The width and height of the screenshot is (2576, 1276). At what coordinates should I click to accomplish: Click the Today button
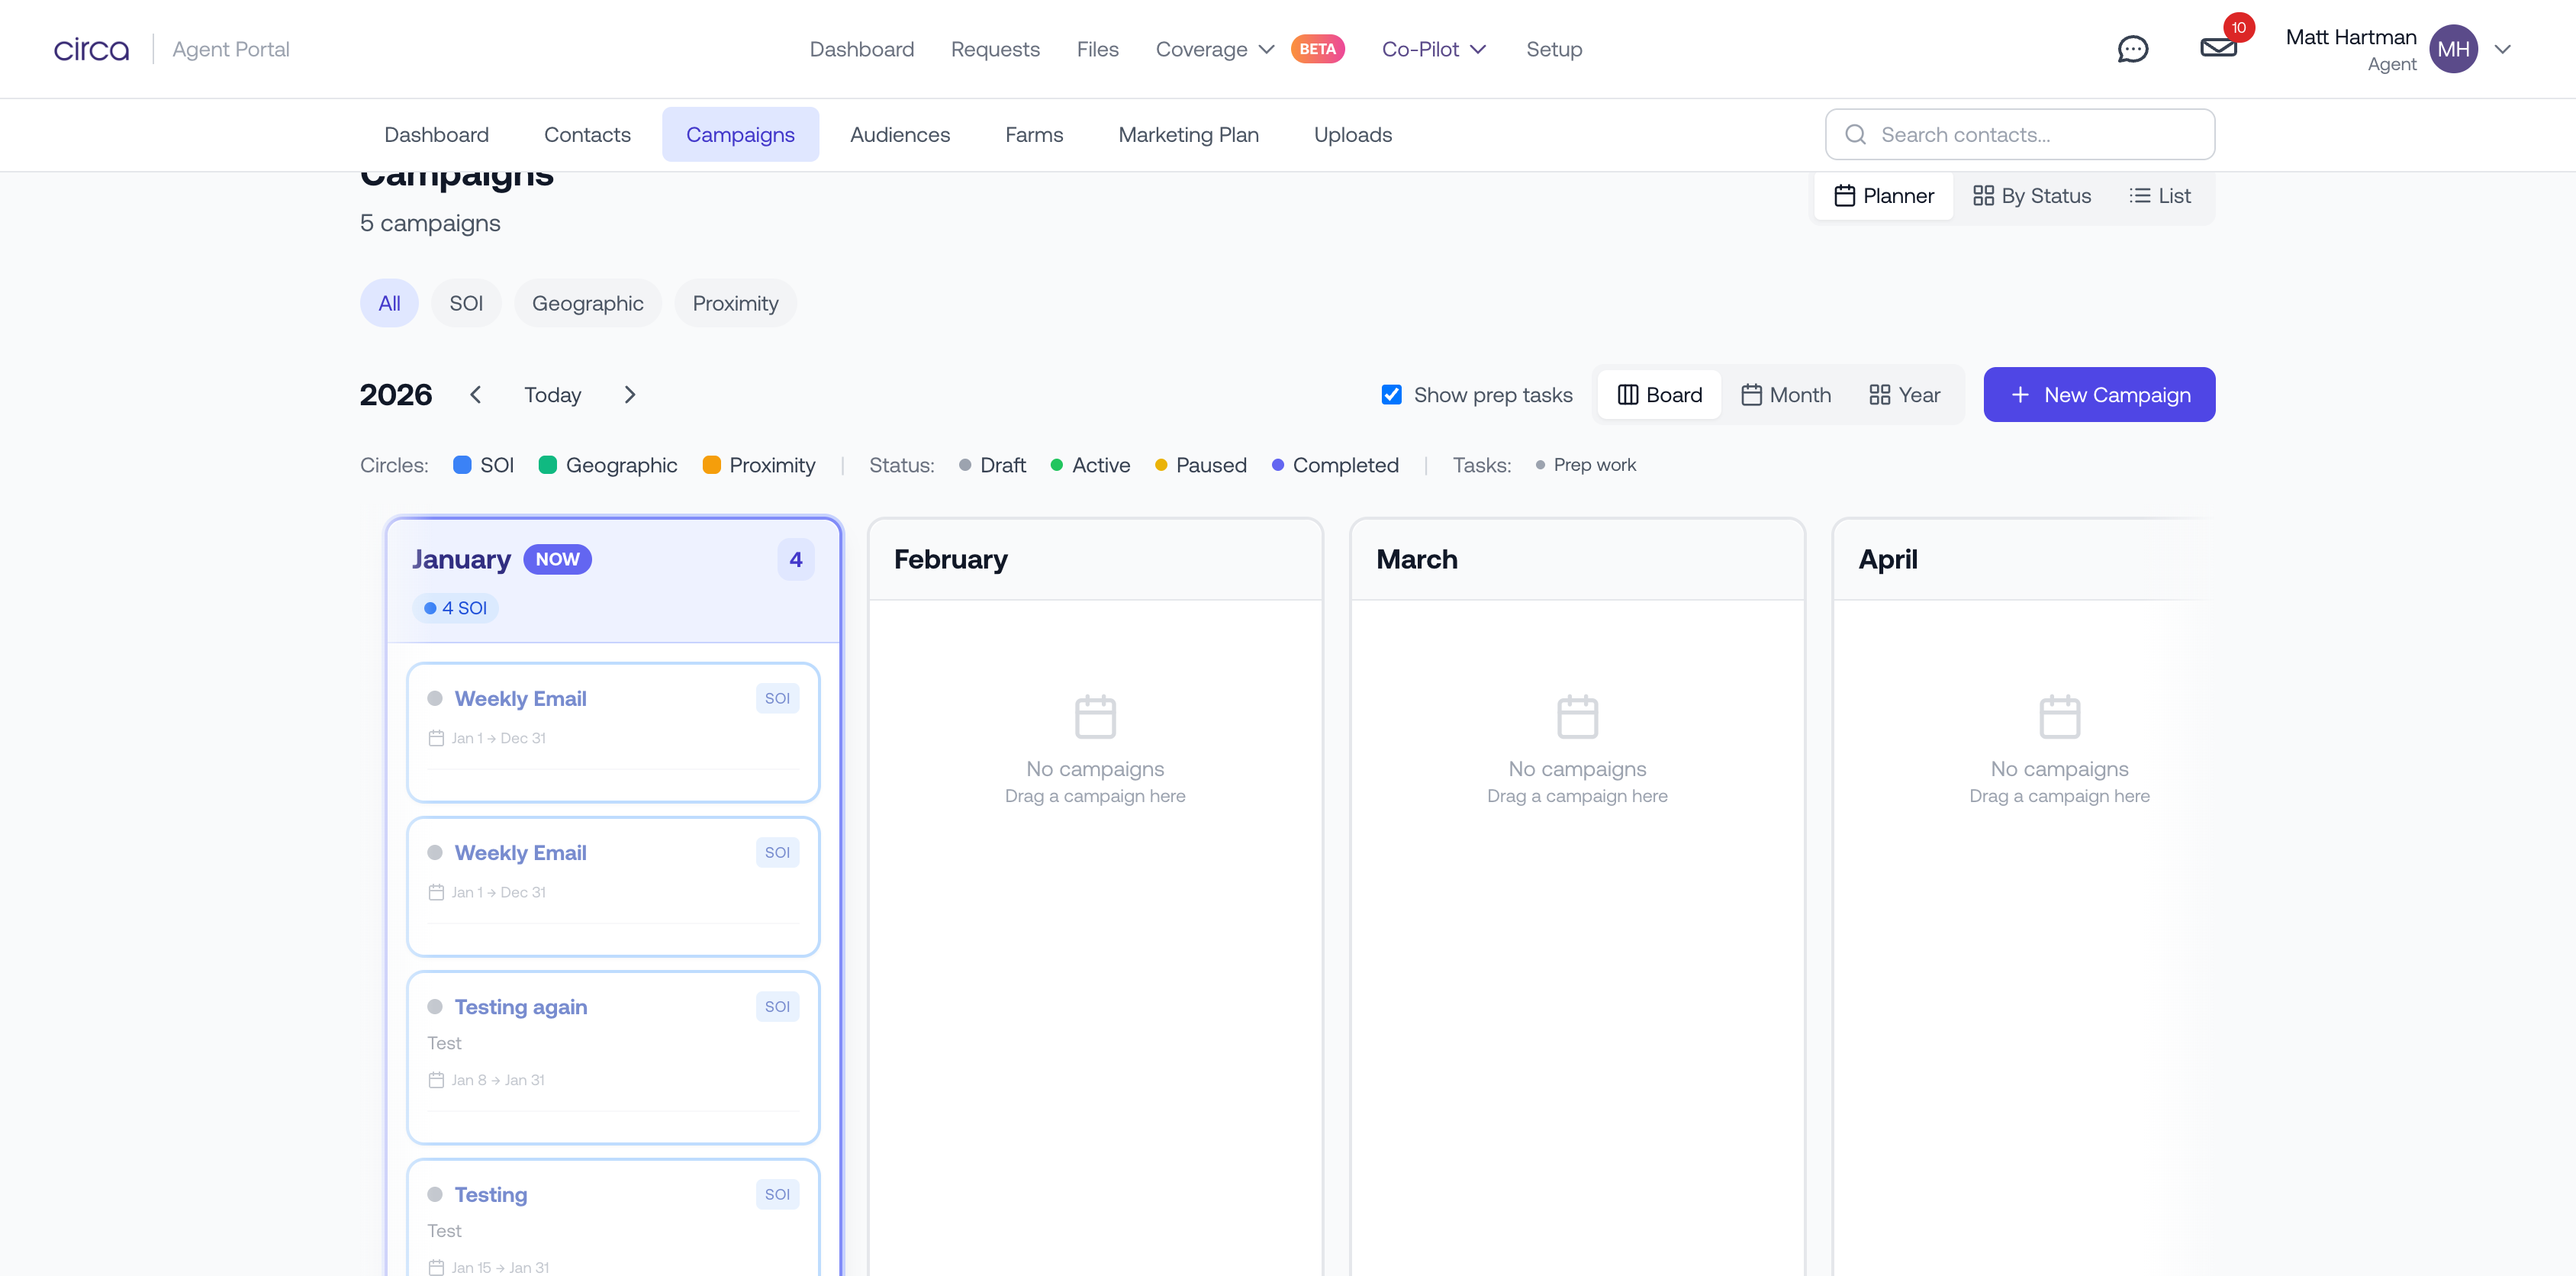[x=552, y=395]
